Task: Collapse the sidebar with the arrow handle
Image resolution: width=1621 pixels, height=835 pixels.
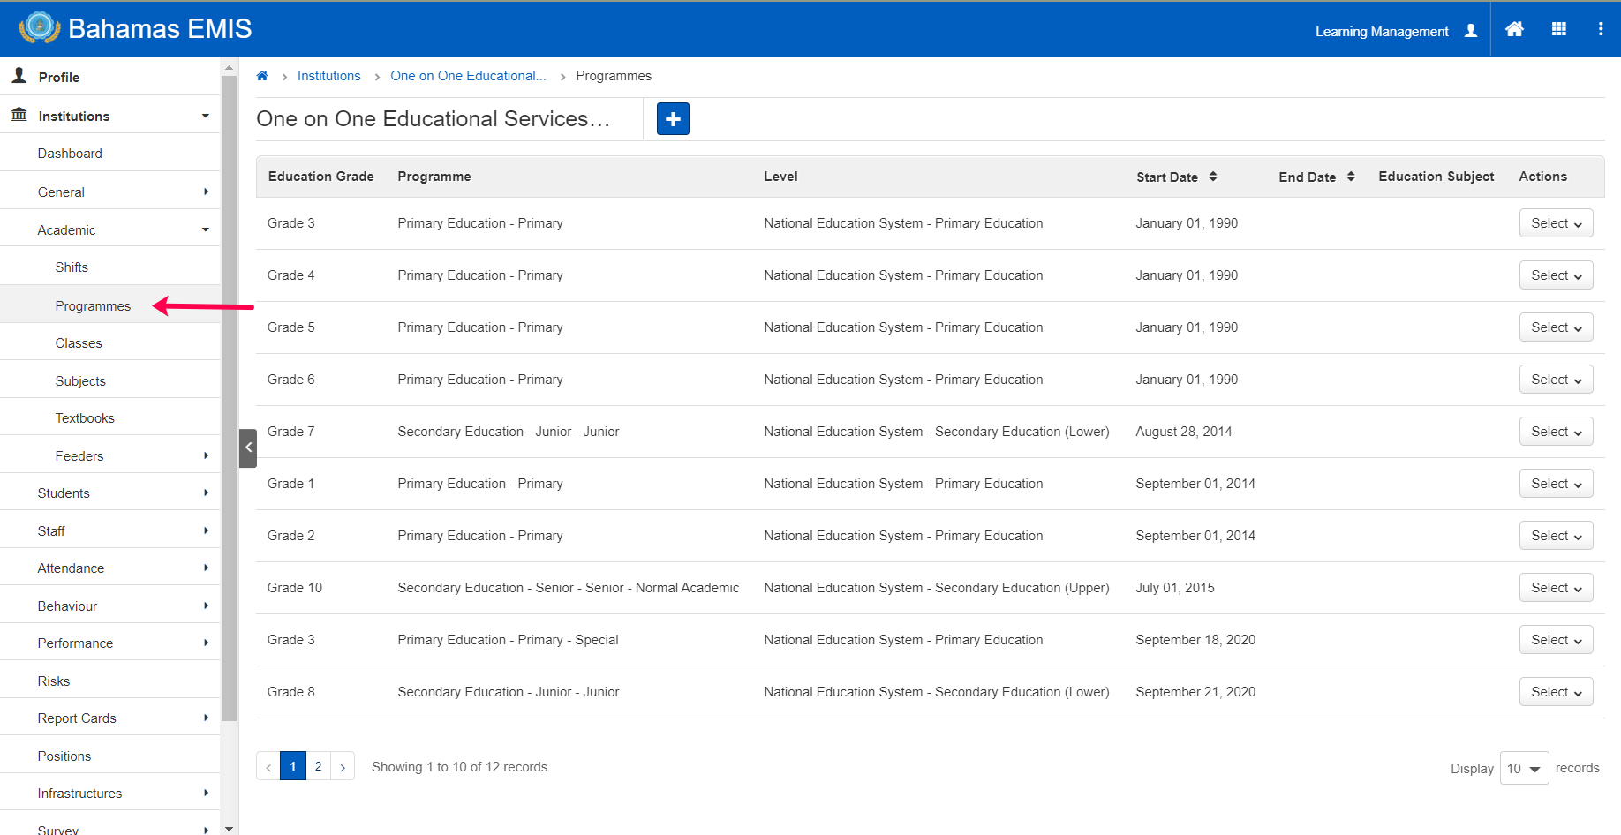Action: [248, 448]
